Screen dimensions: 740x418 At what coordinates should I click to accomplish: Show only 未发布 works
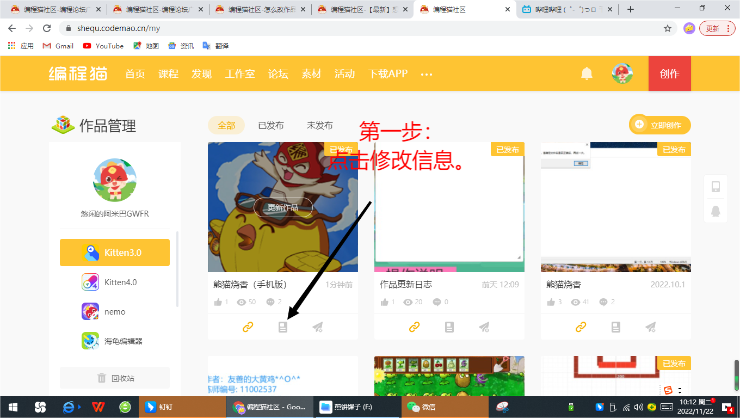(x=320, y=125)
